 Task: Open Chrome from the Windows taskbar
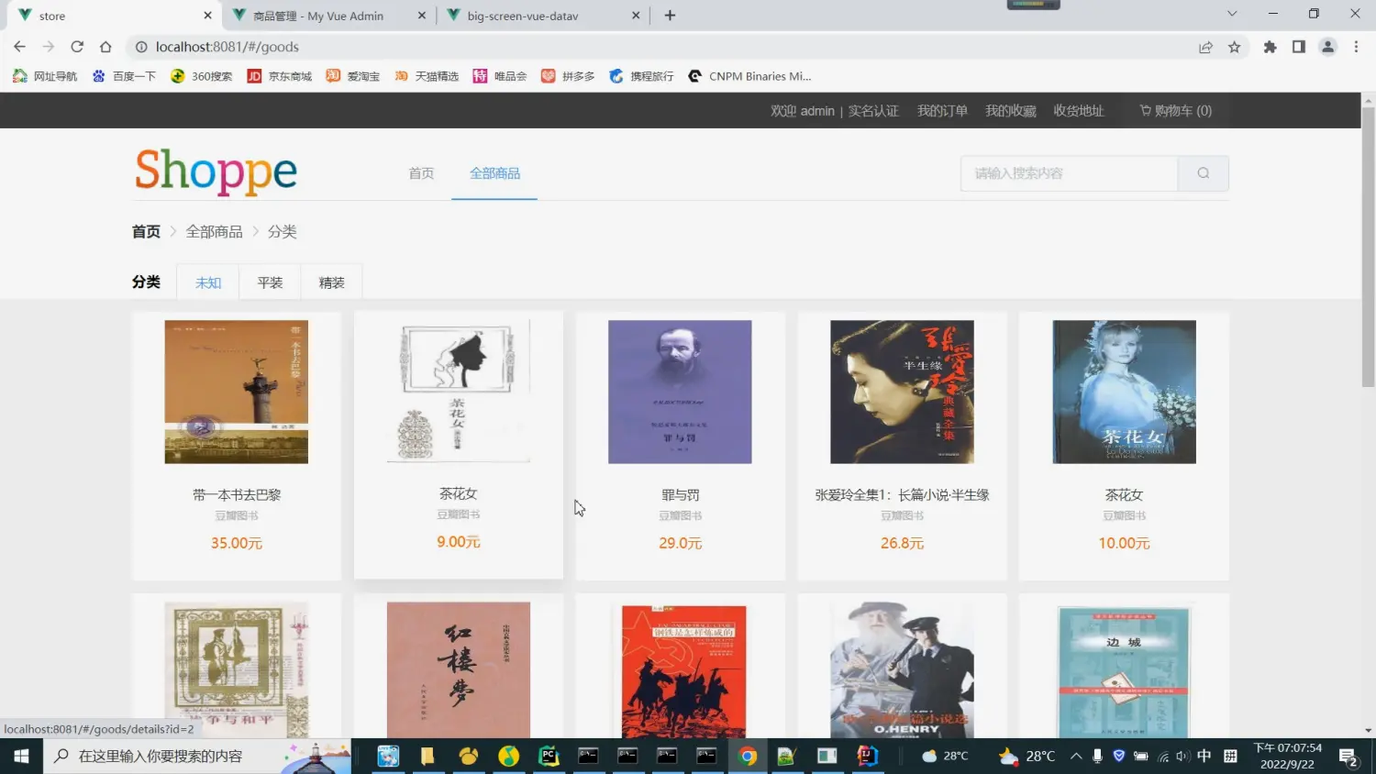(748, 757)
